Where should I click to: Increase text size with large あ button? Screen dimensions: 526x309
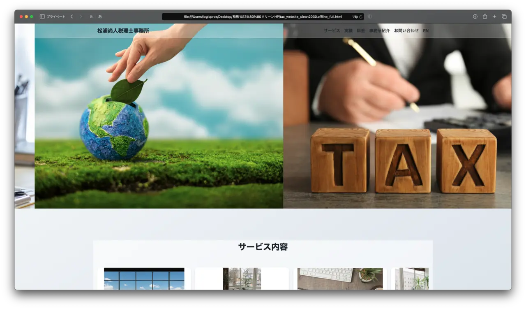coord(100,16)
